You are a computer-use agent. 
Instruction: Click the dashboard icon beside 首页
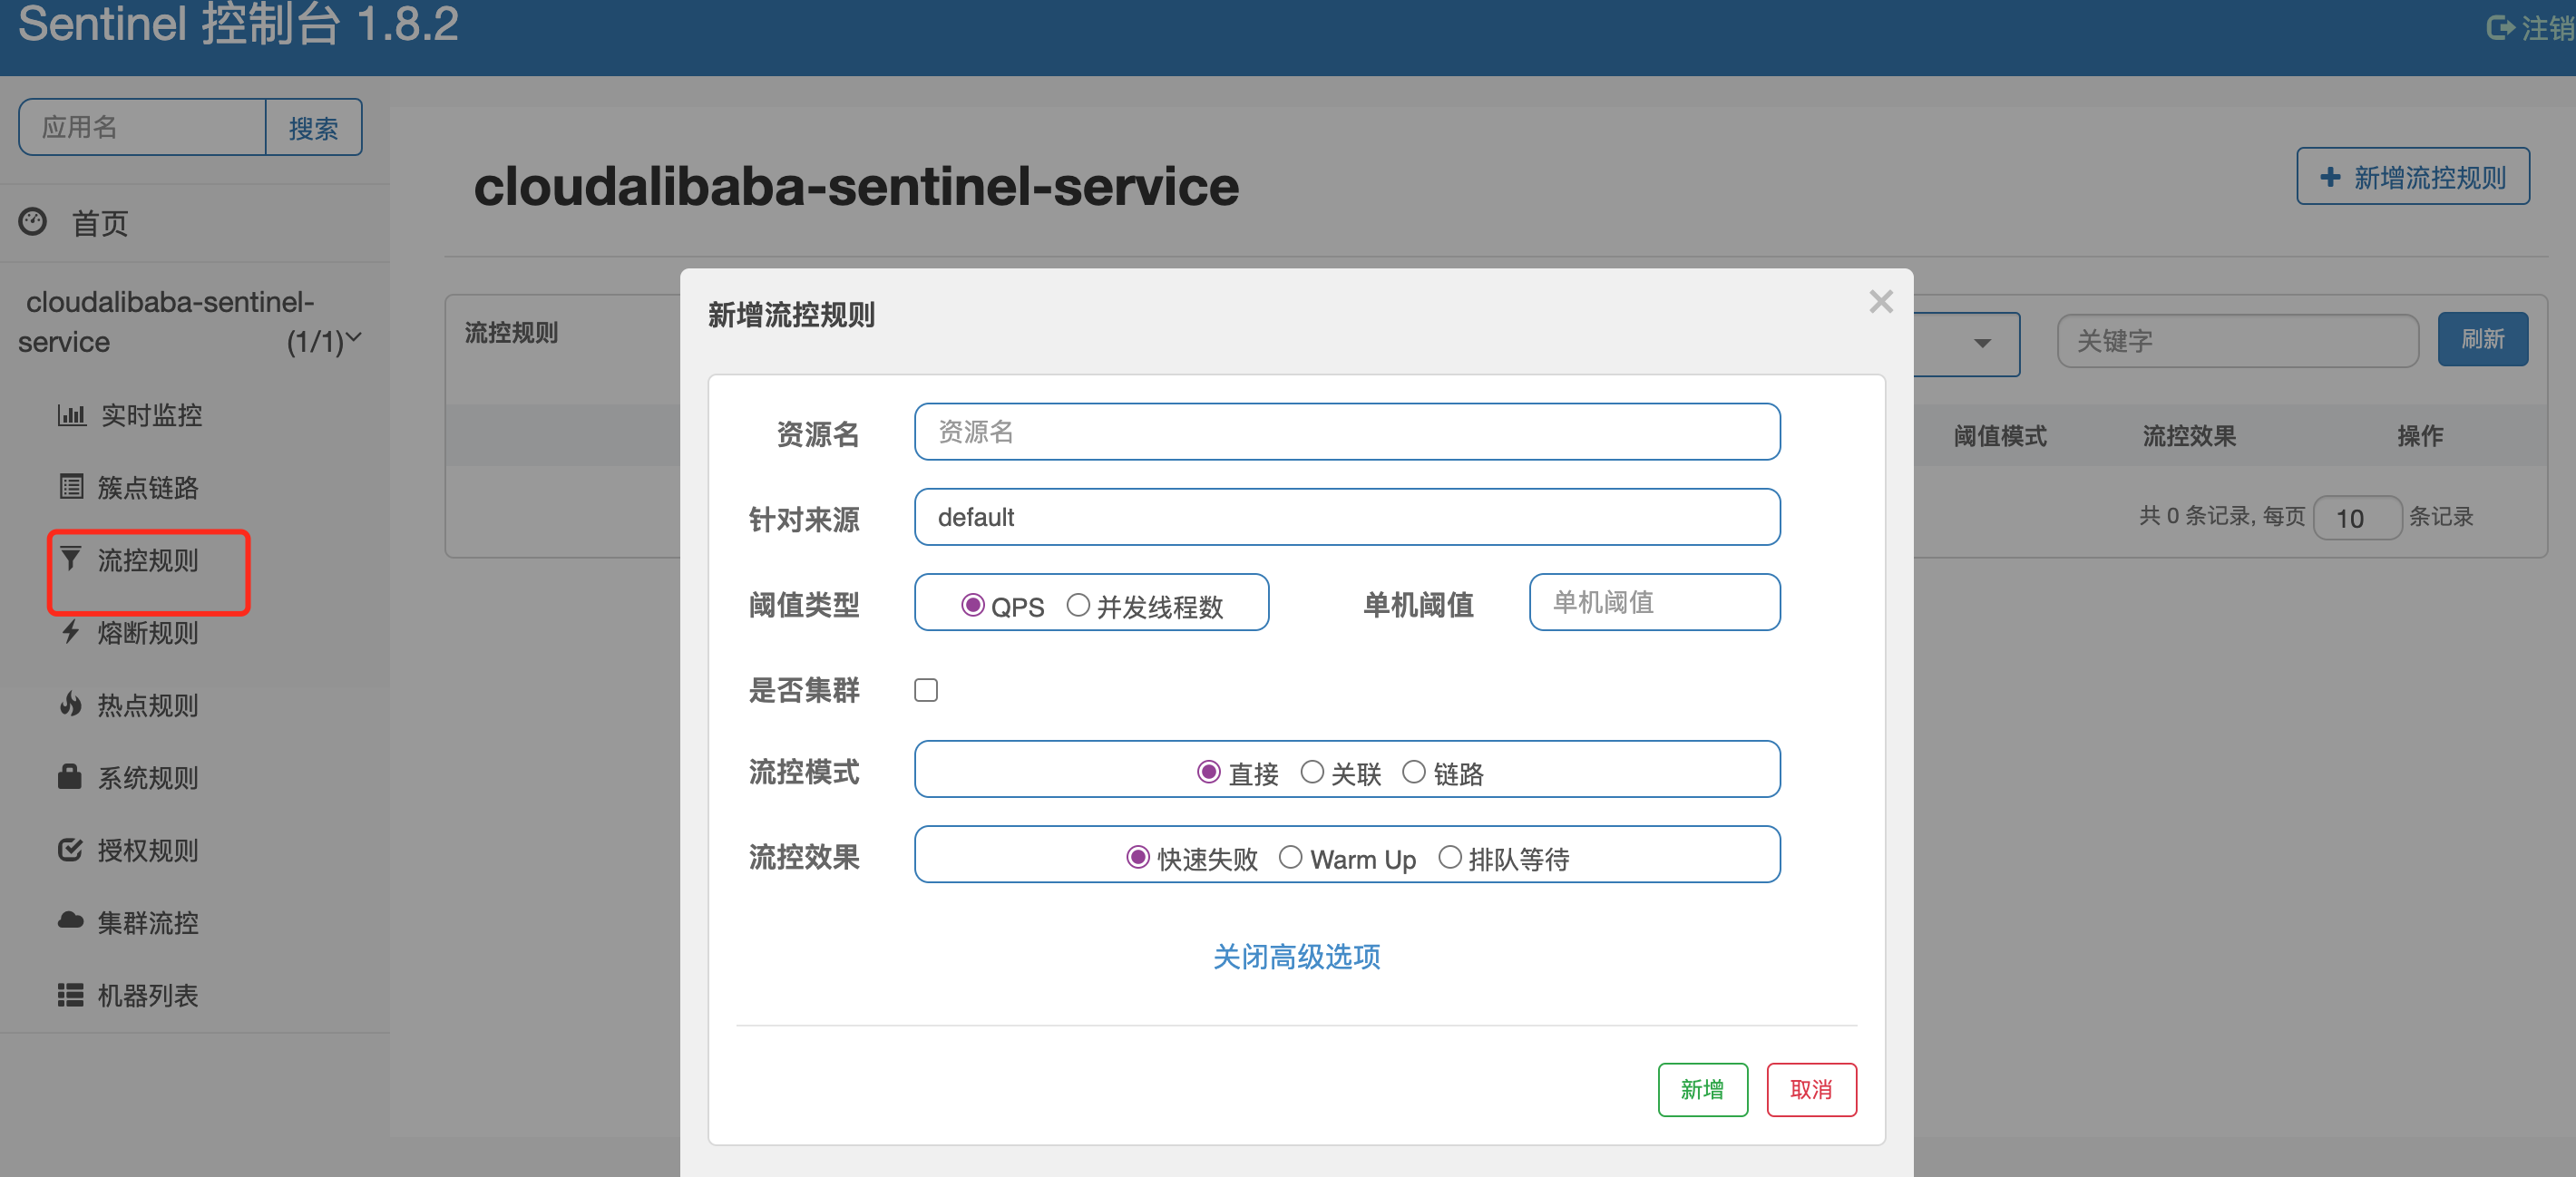(33, 221)
